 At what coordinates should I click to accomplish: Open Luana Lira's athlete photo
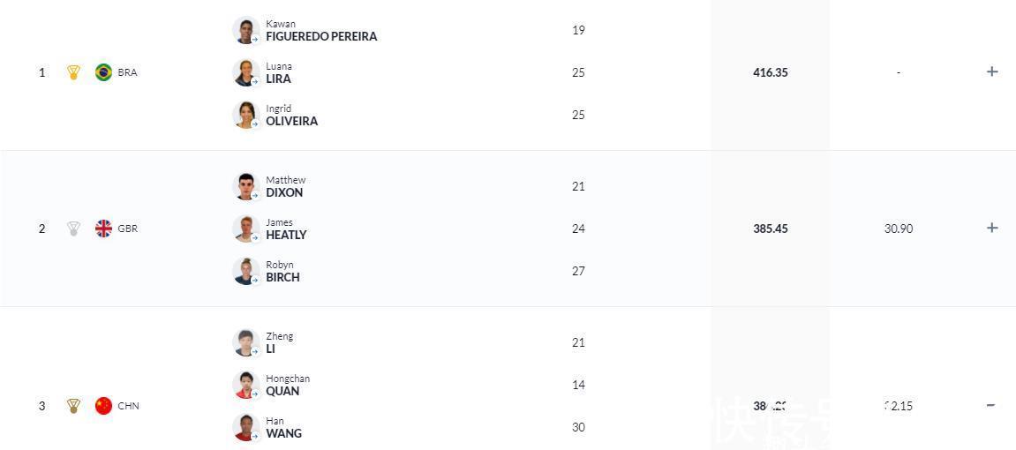(246, 72)
